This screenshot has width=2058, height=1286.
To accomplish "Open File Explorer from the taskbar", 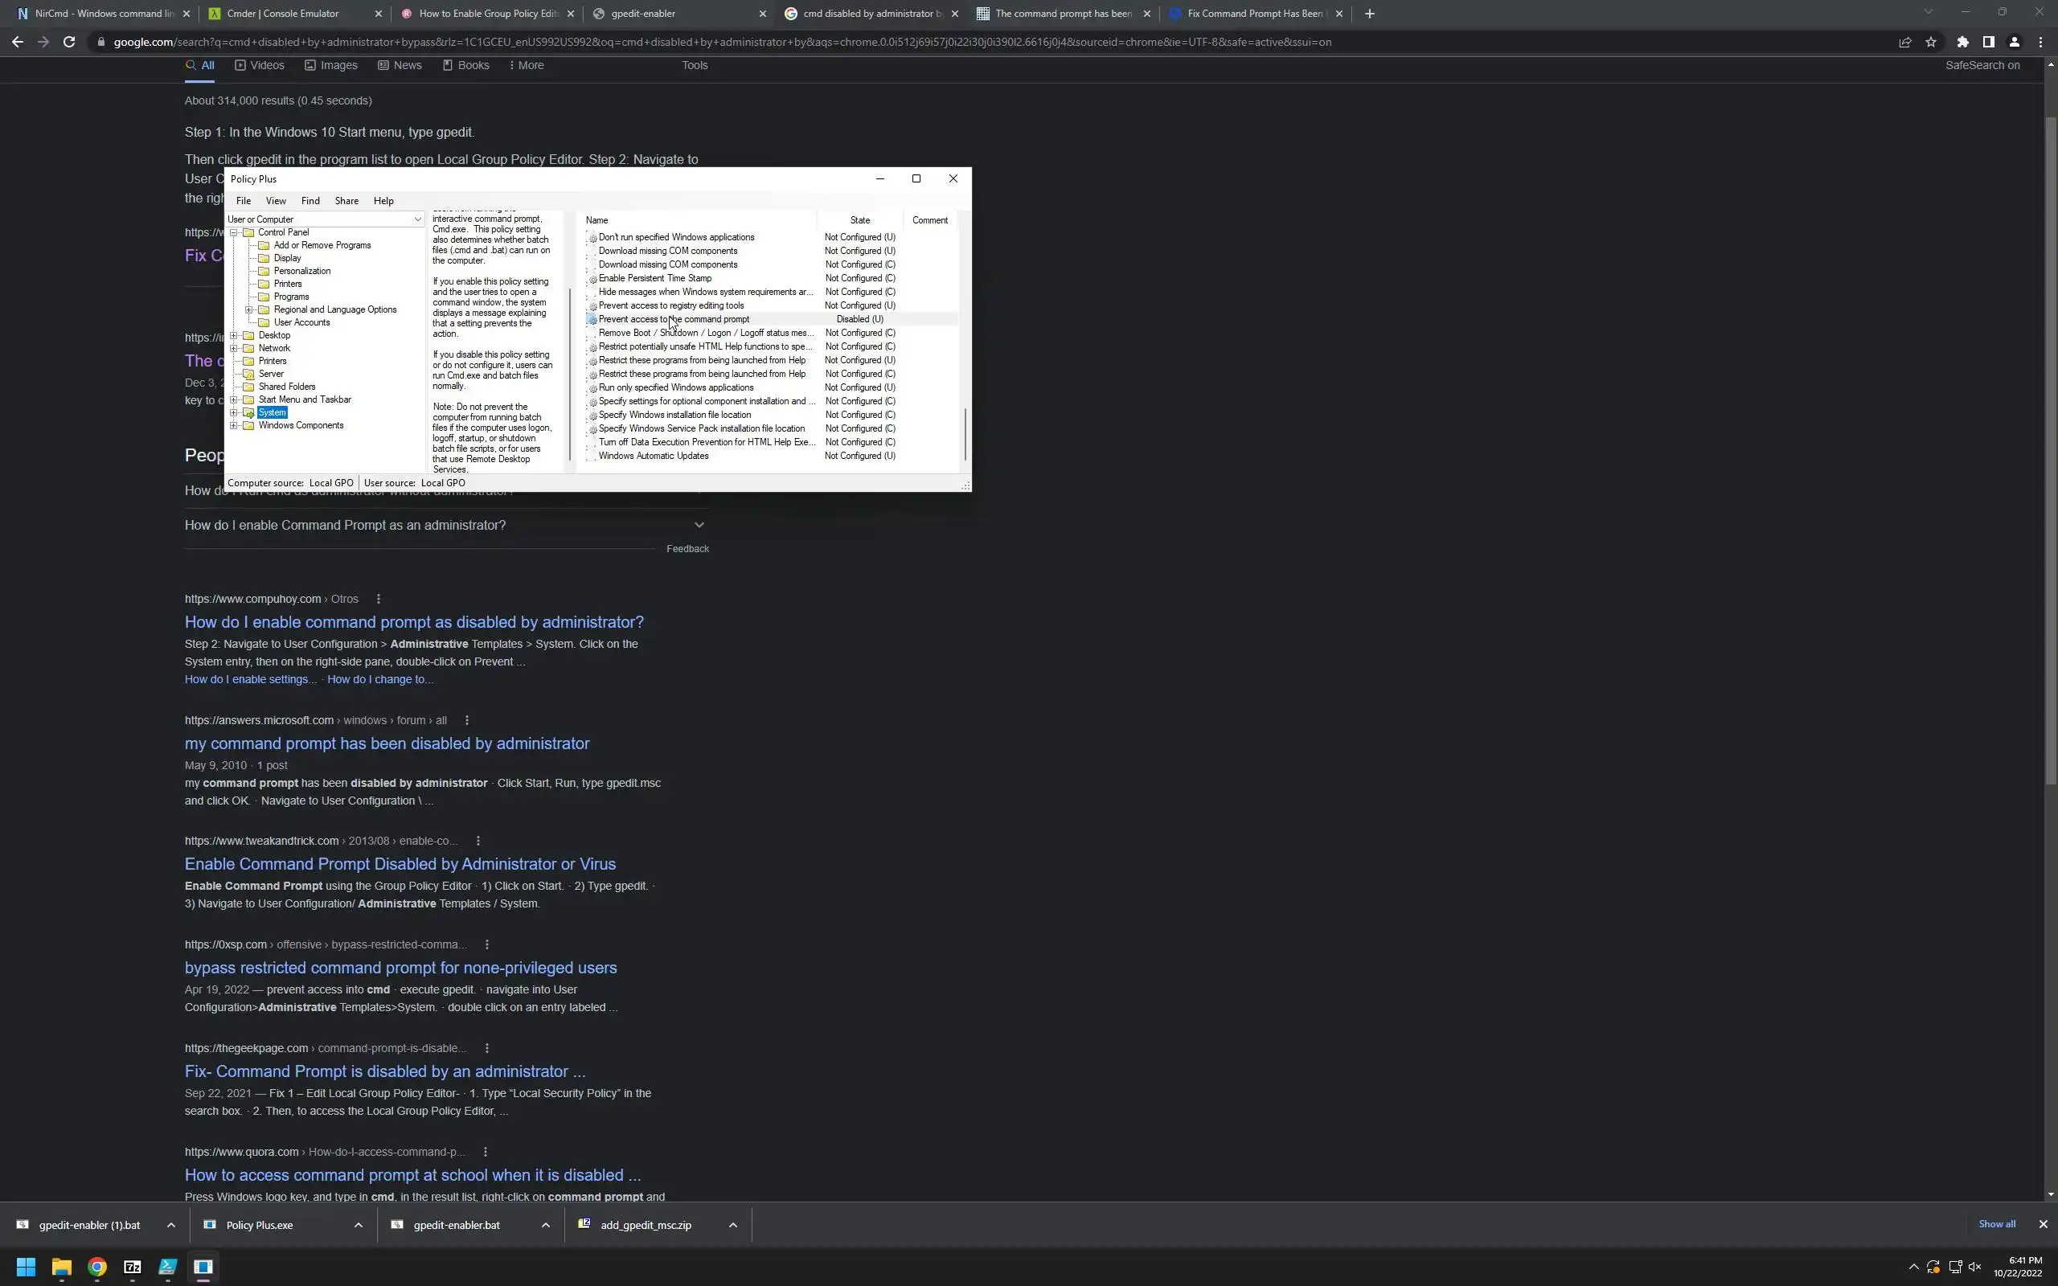I will [61, 1267].
